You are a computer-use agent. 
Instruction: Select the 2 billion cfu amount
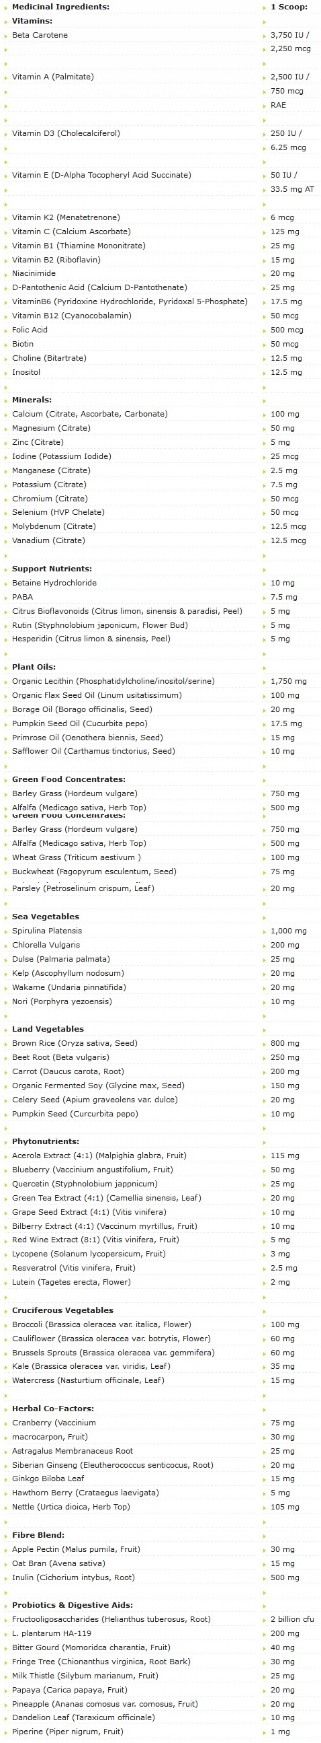click(292, 1619)
